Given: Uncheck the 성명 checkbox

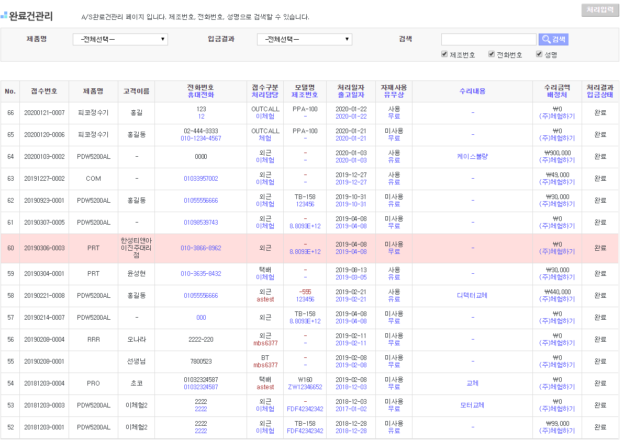Looking at the screenshot, I should coord(539,54).
